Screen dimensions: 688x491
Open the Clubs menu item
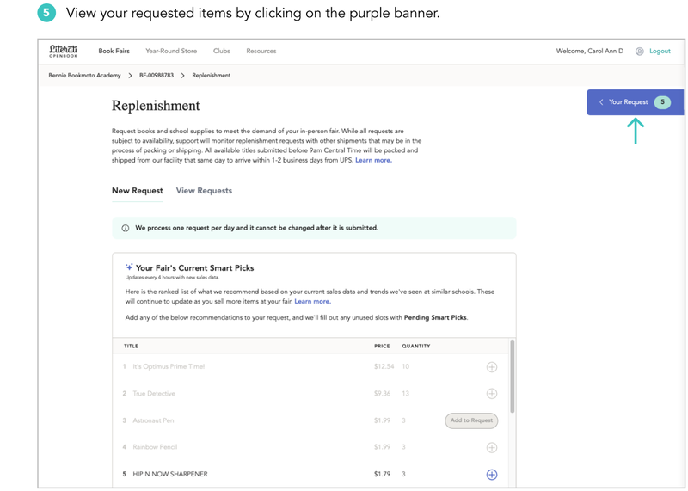point(222,51)
